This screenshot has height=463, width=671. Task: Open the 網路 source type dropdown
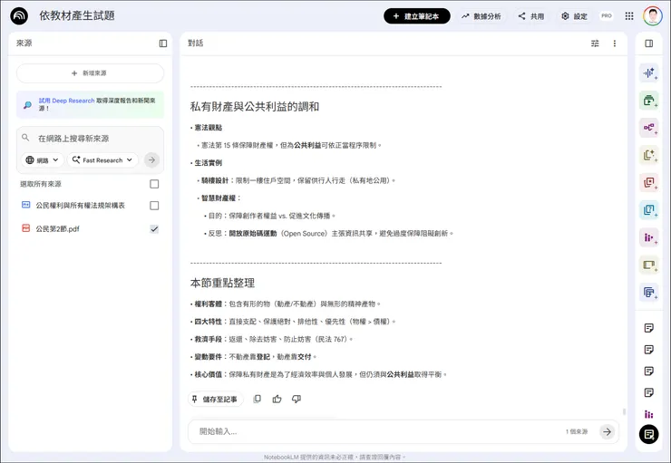point(43,159)
